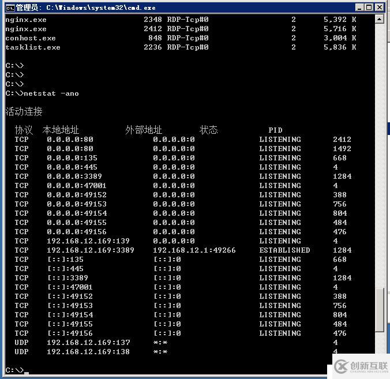Click the cmd window title bar text
Image resolution: width=390 pixels, height=379 pixels.
[85, 7]
